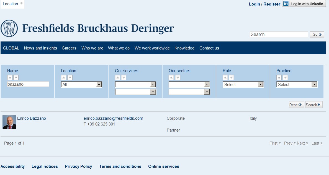Open the Careers menu
The width and height of the screenshot is (329, 175).
[69, 48]
